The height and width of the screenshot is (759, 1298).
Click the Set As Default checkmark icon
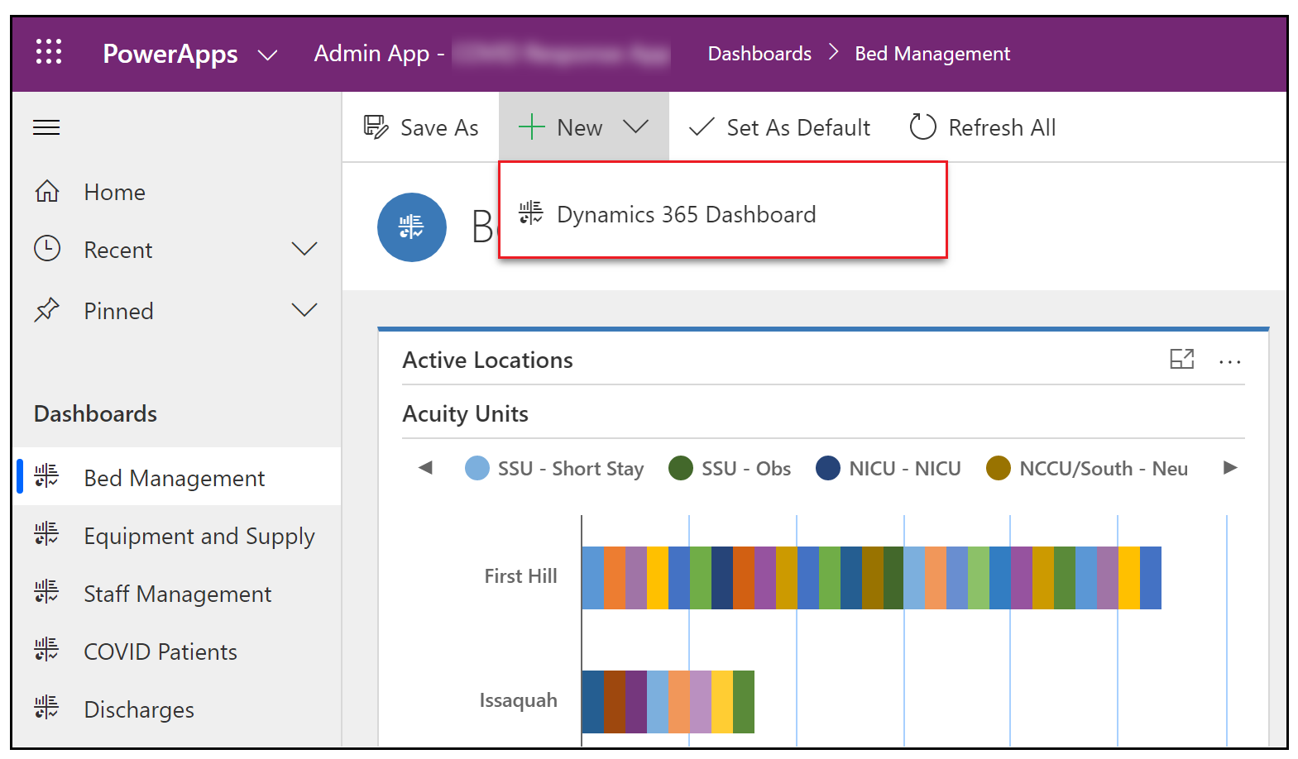pyautogui.click(x=702, y=127)
